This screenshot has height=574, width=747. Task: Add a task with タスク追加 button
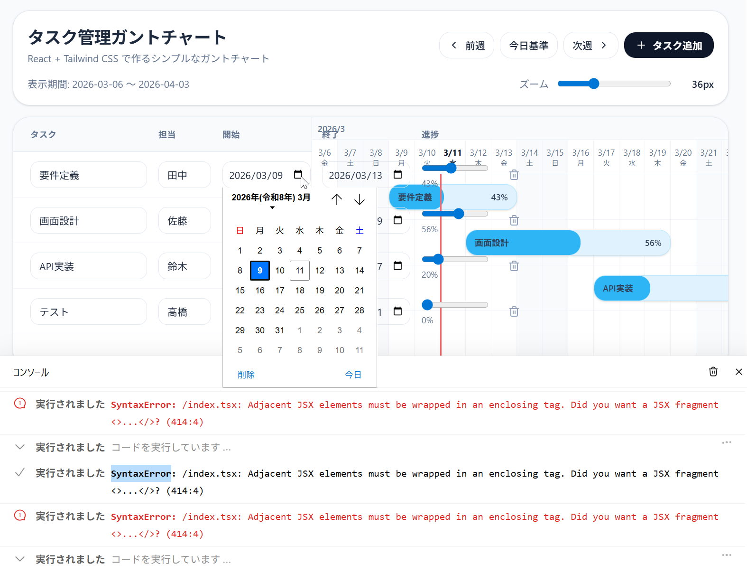669,45
